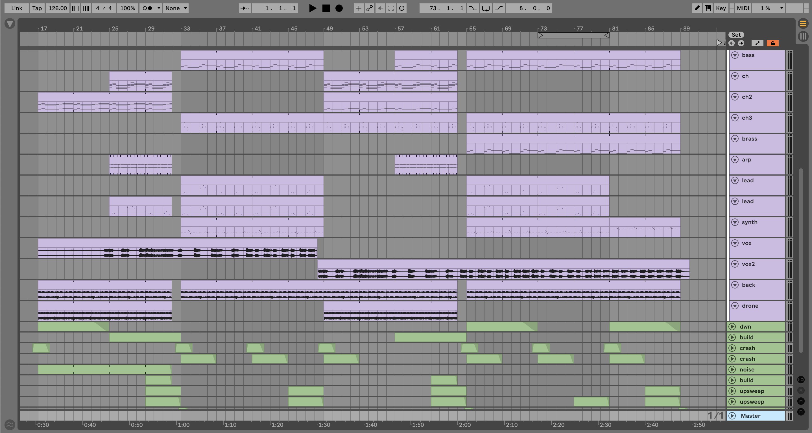Click the Link button
The height and width of the screenshot is (433, 812).
(16, 8)
